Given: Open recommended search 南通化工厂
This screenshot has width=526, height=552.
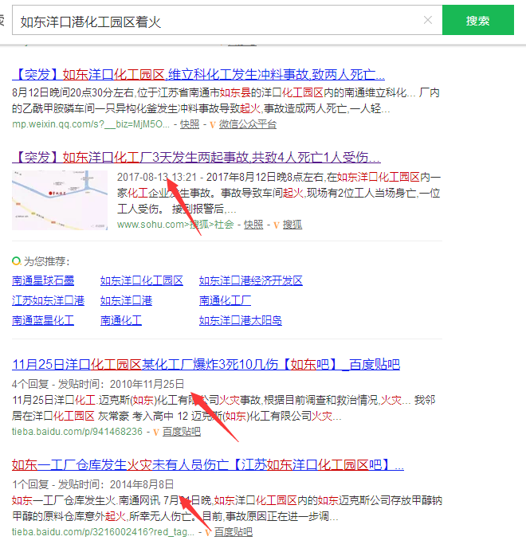Looking at the screenshot, I should pos(225,300).
